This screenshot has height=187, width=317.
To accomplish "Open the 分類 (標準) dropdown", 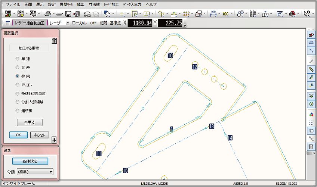I will pos(35,172).
